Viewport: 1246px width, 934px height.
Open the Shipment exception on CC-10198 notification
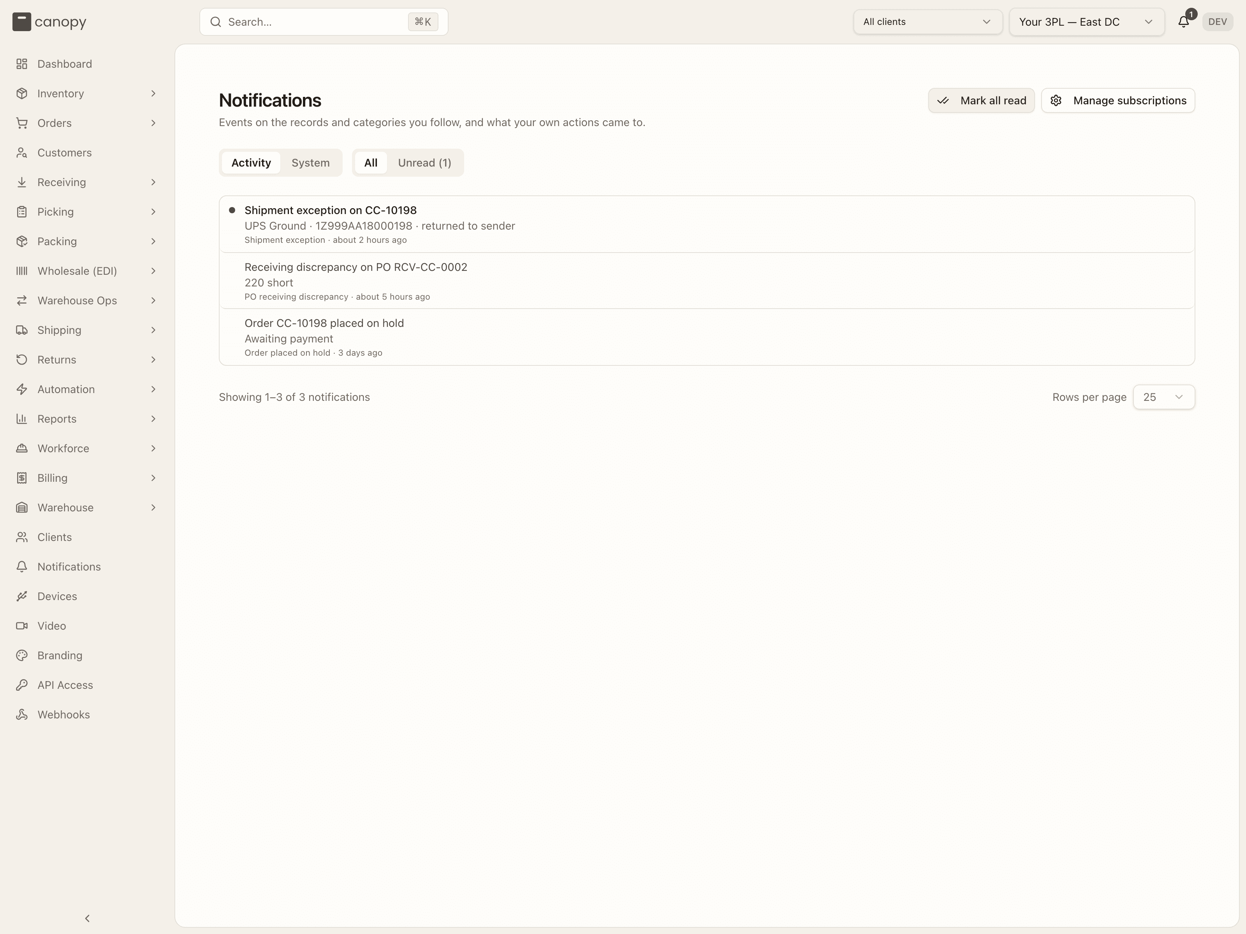pos(706,224)
